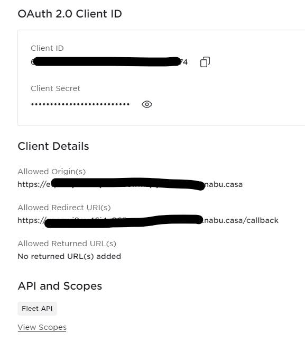Click the Allowed Redirect URI callback URL

pyautogui.click(x=148, y=220)
